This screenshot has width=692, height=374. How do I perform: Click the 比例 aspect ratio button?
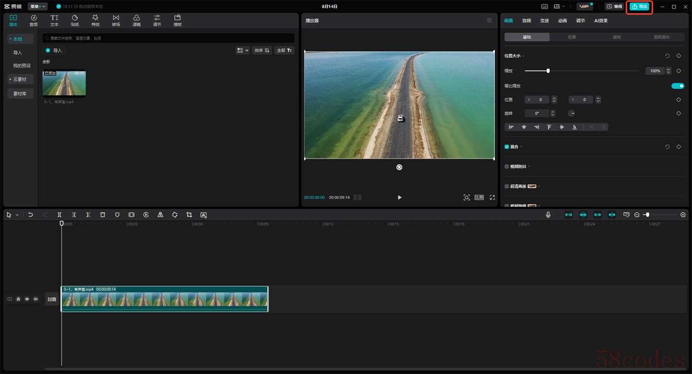pos(479,198)
